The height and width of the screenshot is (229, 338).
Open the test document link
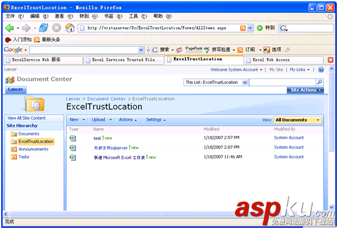coord(97,138)
